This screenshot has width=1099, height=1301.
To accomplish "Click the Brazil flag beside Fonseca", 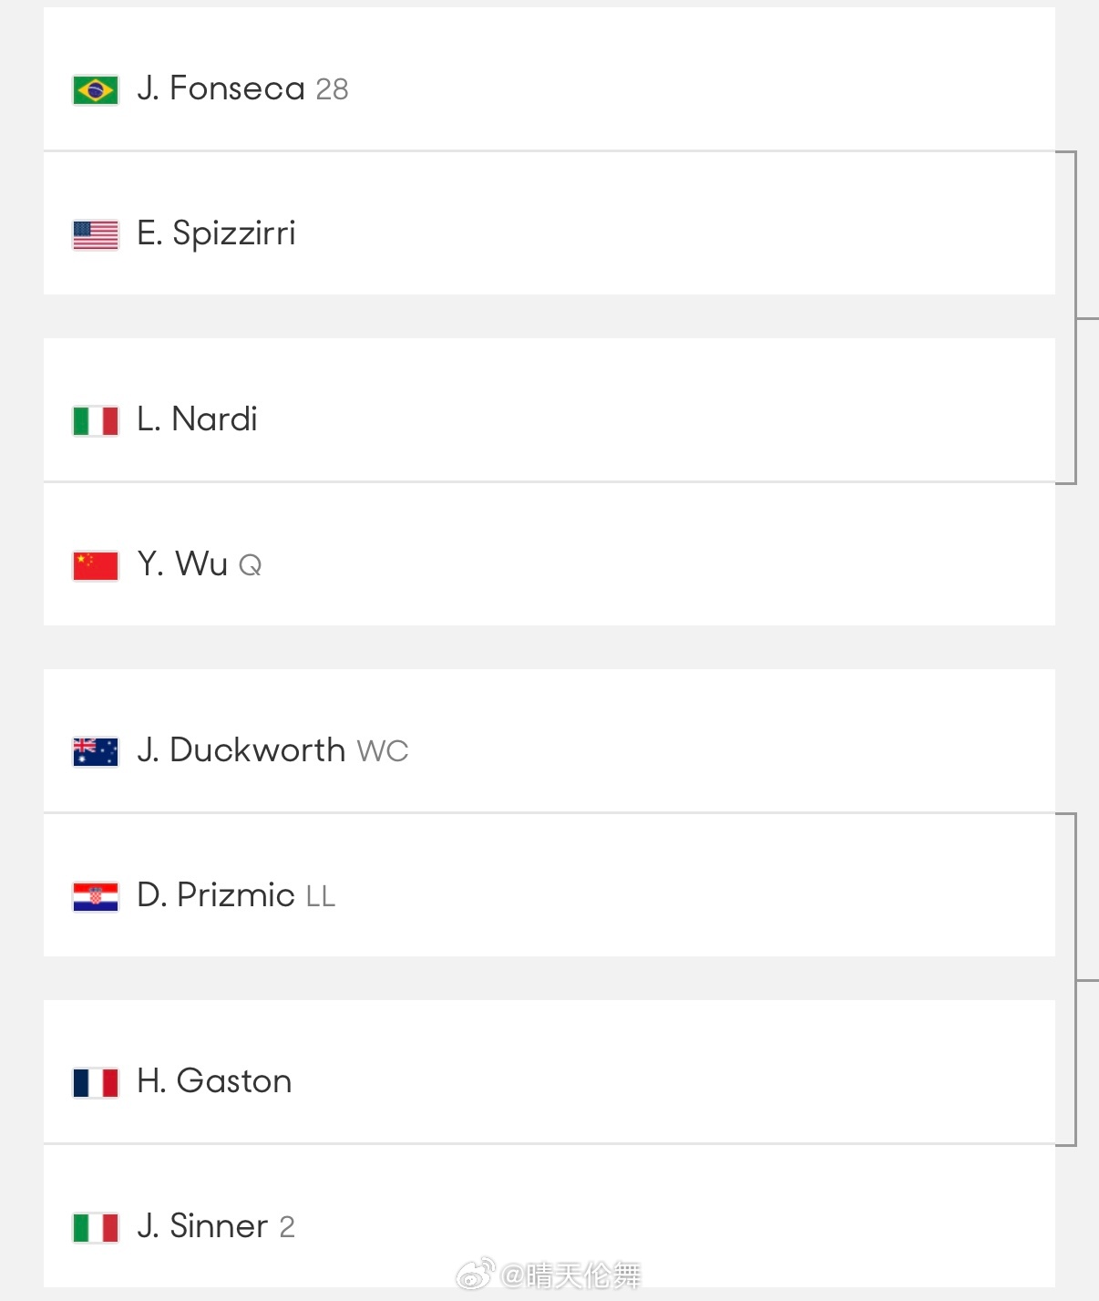I will [x=96, y=90].
